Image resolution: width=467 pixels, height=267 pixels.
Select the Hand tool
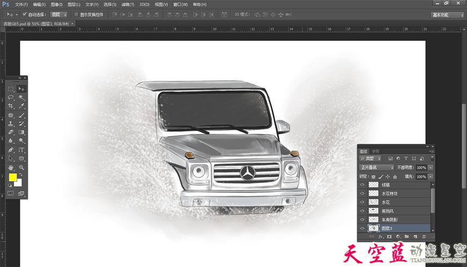11,168
